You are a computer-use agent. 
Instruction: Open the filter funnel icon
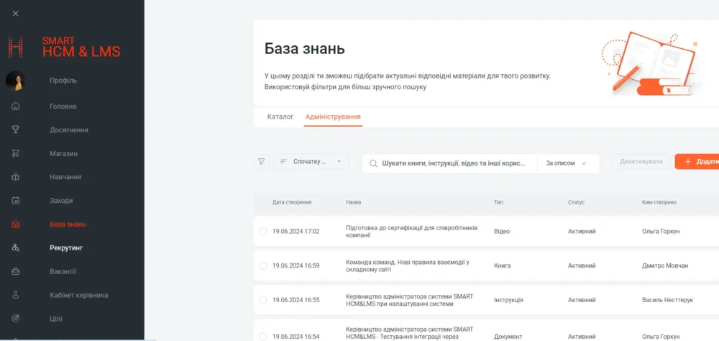[262, 163]
